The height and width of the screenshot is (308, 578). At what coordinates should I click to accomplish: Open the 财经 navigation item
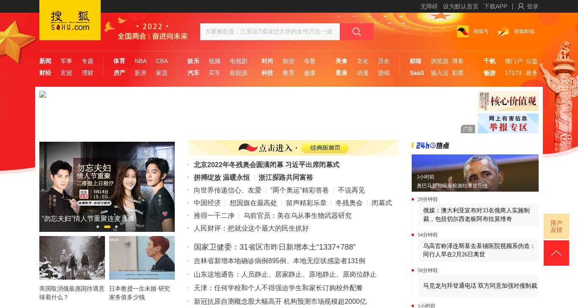(45, 73)
